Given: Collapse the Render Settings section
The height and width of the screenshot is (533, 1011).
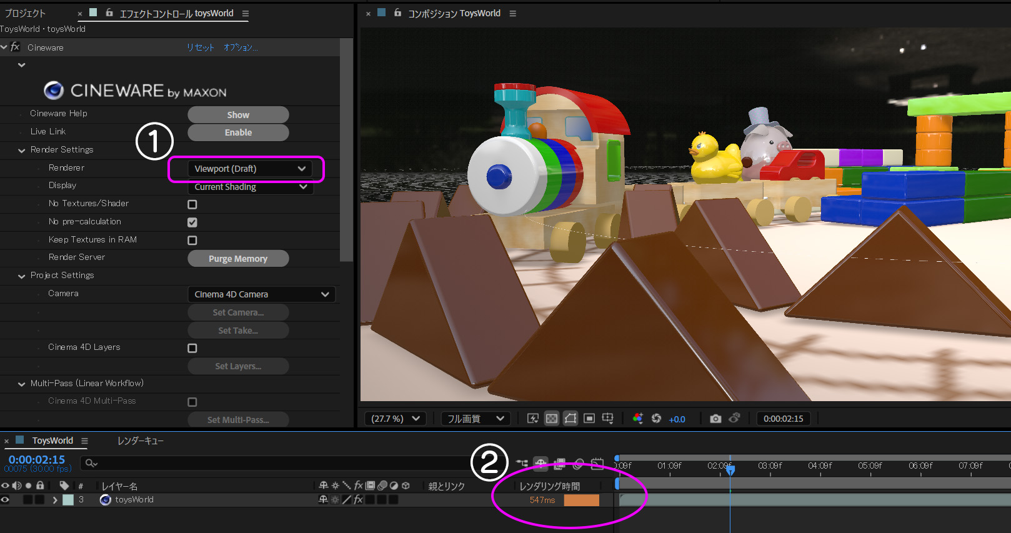Looking at the screenshot, I should [x=22, y=151].
